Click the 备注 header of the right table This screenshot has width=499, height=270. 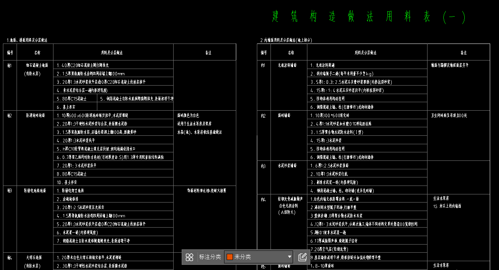coord(463,52)
